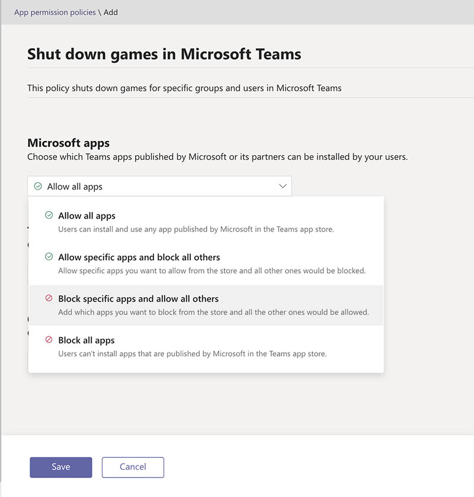474x497 pixels.
Task: Choose Block specific apps and allow all others
Action: (206, 305)
